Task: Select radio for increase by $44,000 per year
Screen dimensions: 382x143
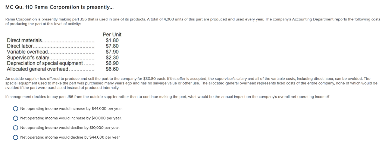Action: pos(16,109)
